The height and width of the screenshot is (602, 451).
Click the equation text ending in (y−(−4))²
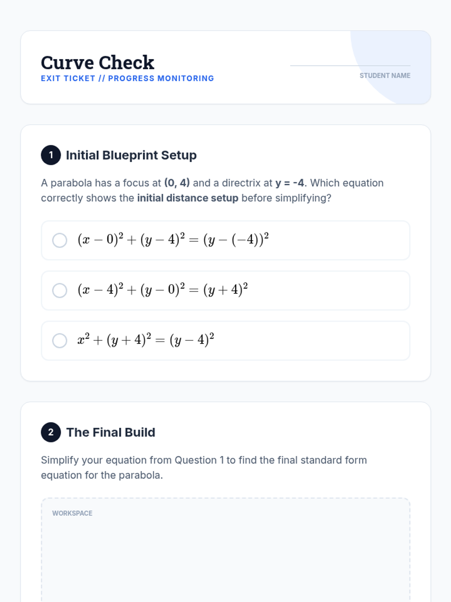pos(173,240)
